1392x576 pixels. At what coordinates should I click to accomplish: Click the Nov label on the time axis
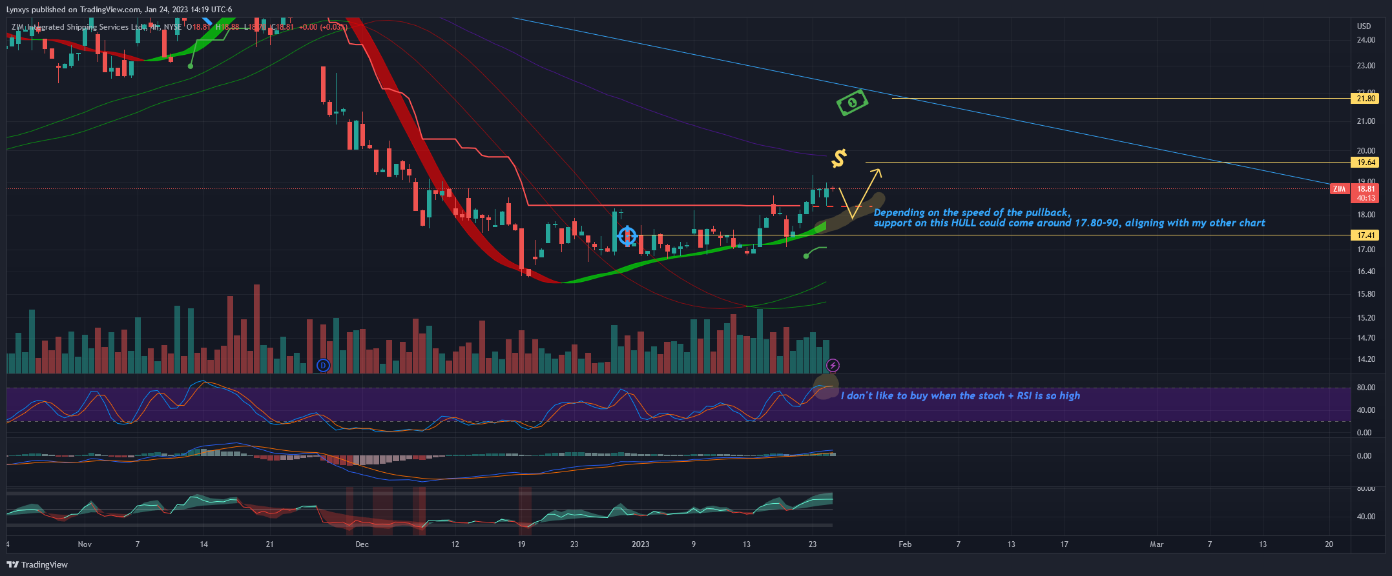(x=85, y=544)
